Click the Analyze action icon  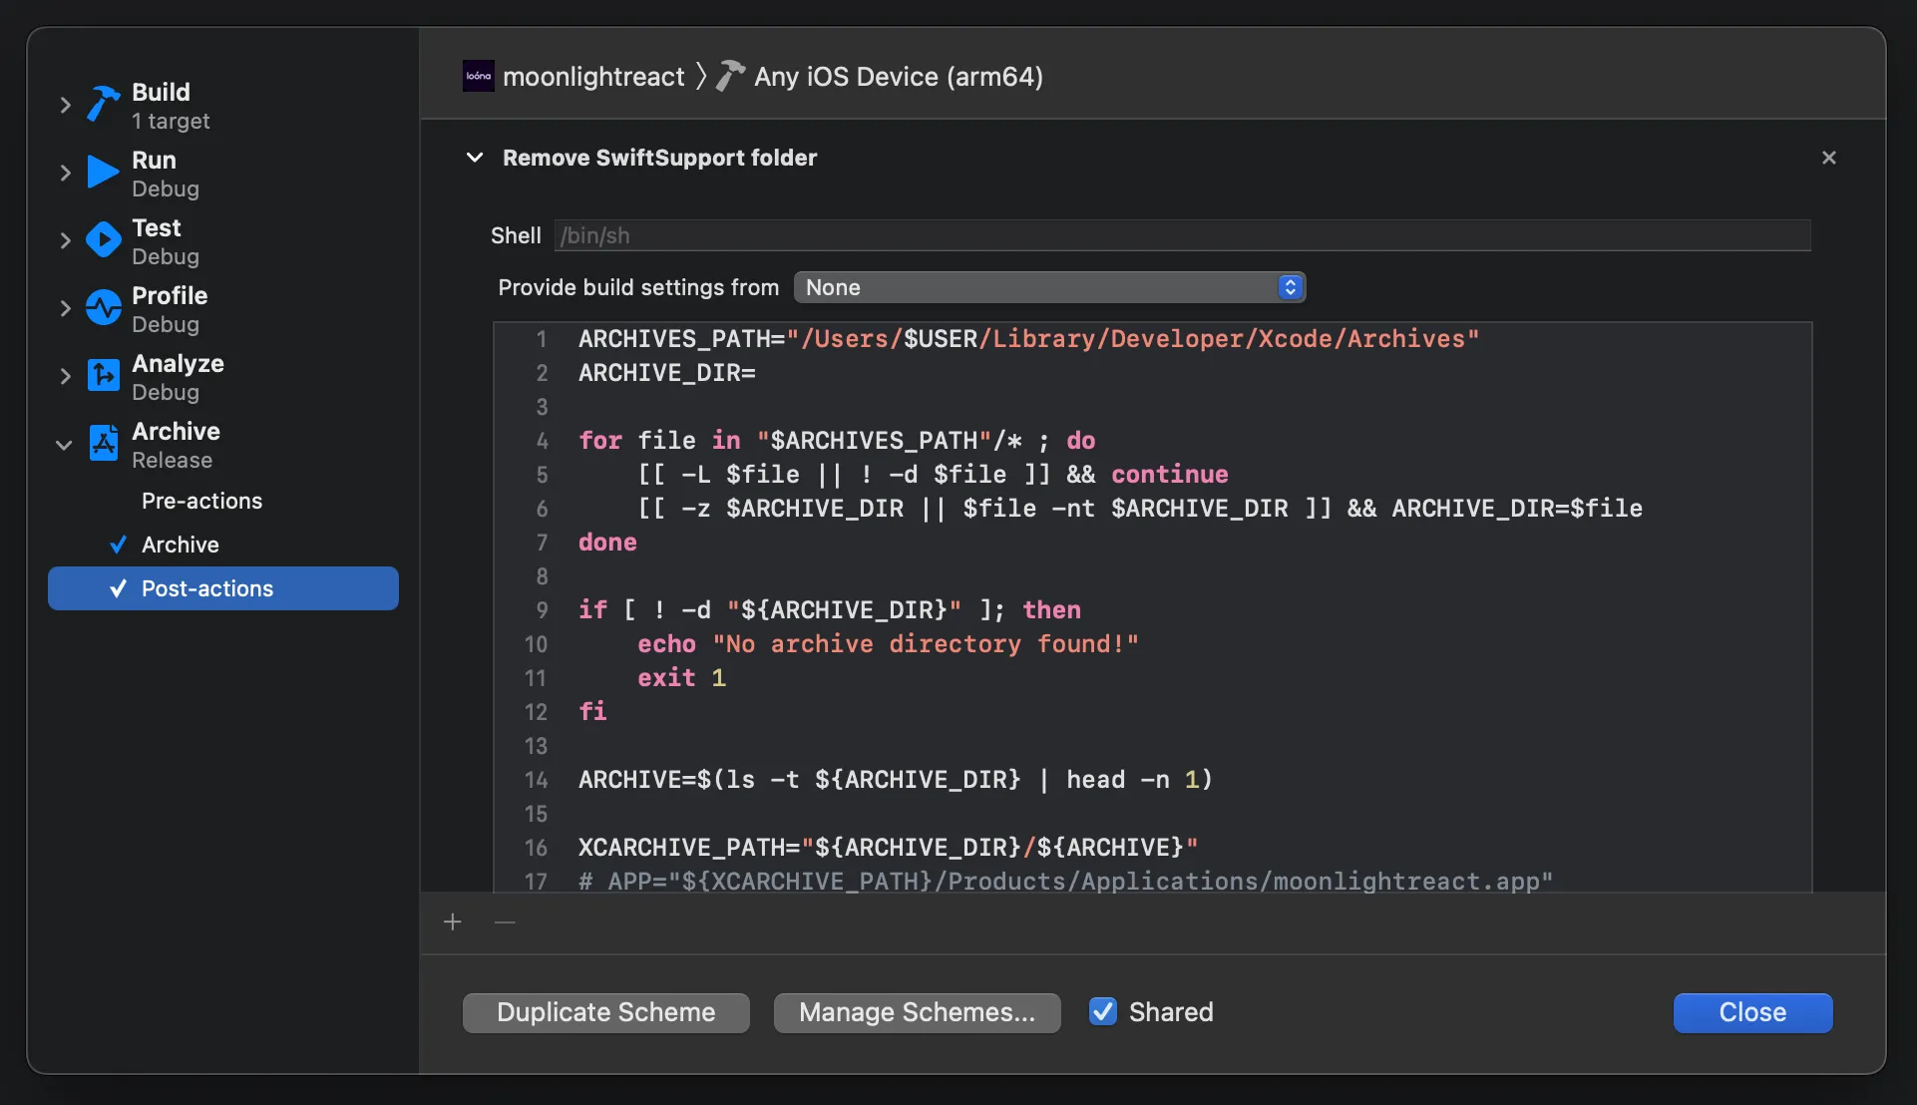coord(103,376)
